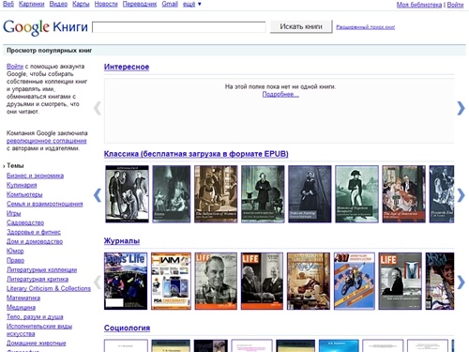Select the Игры topic

pos(14,213)
